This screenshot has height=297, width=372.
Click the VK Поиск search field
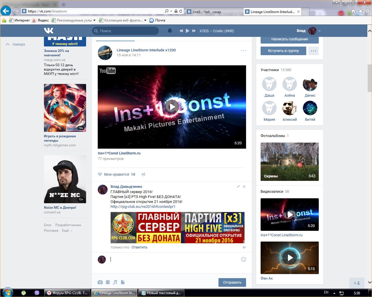tap(125, 31)
